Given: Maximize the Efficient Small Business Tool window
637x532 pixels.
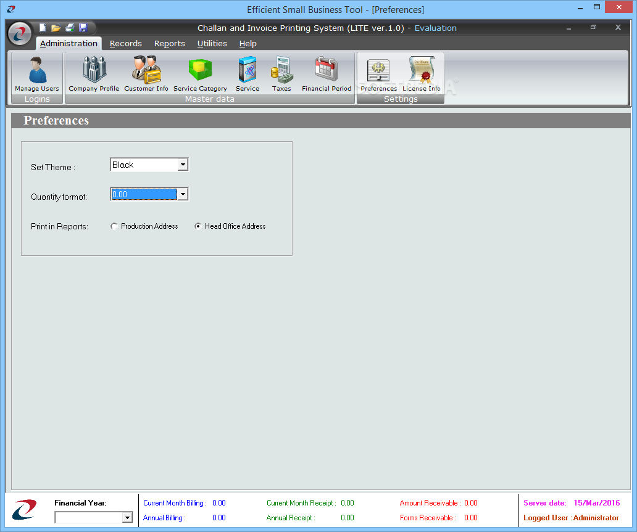Looking at the screenshot, I should [597, 7].
